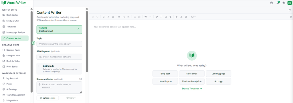Image resolution: width=293 pixels, height=103 pixels.
Task: Click the circular icon below the avatar
Action: tap(290, 10)
